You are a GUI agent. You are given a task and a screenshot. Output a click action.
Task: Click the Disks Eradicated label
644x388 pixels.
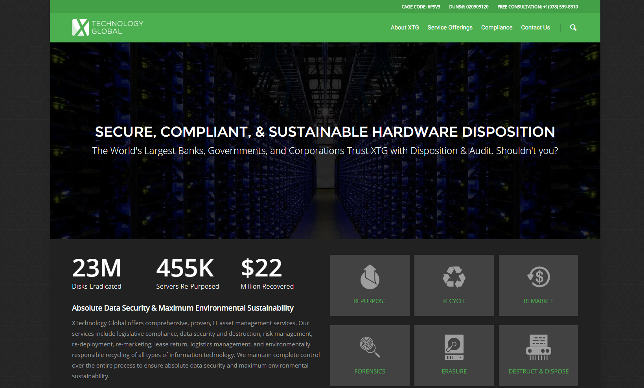97,286
